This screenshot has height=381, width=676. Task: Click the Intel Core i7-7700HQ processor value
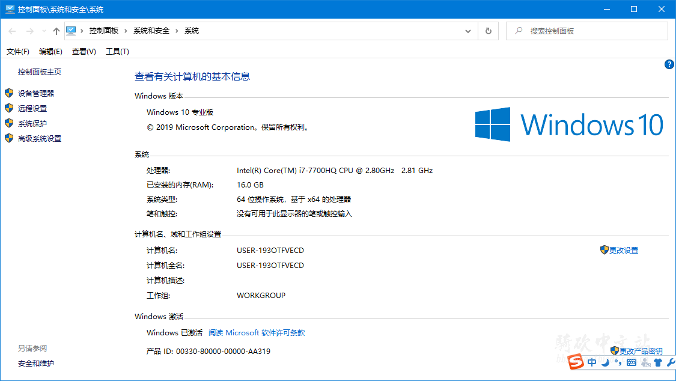(335, 171)
